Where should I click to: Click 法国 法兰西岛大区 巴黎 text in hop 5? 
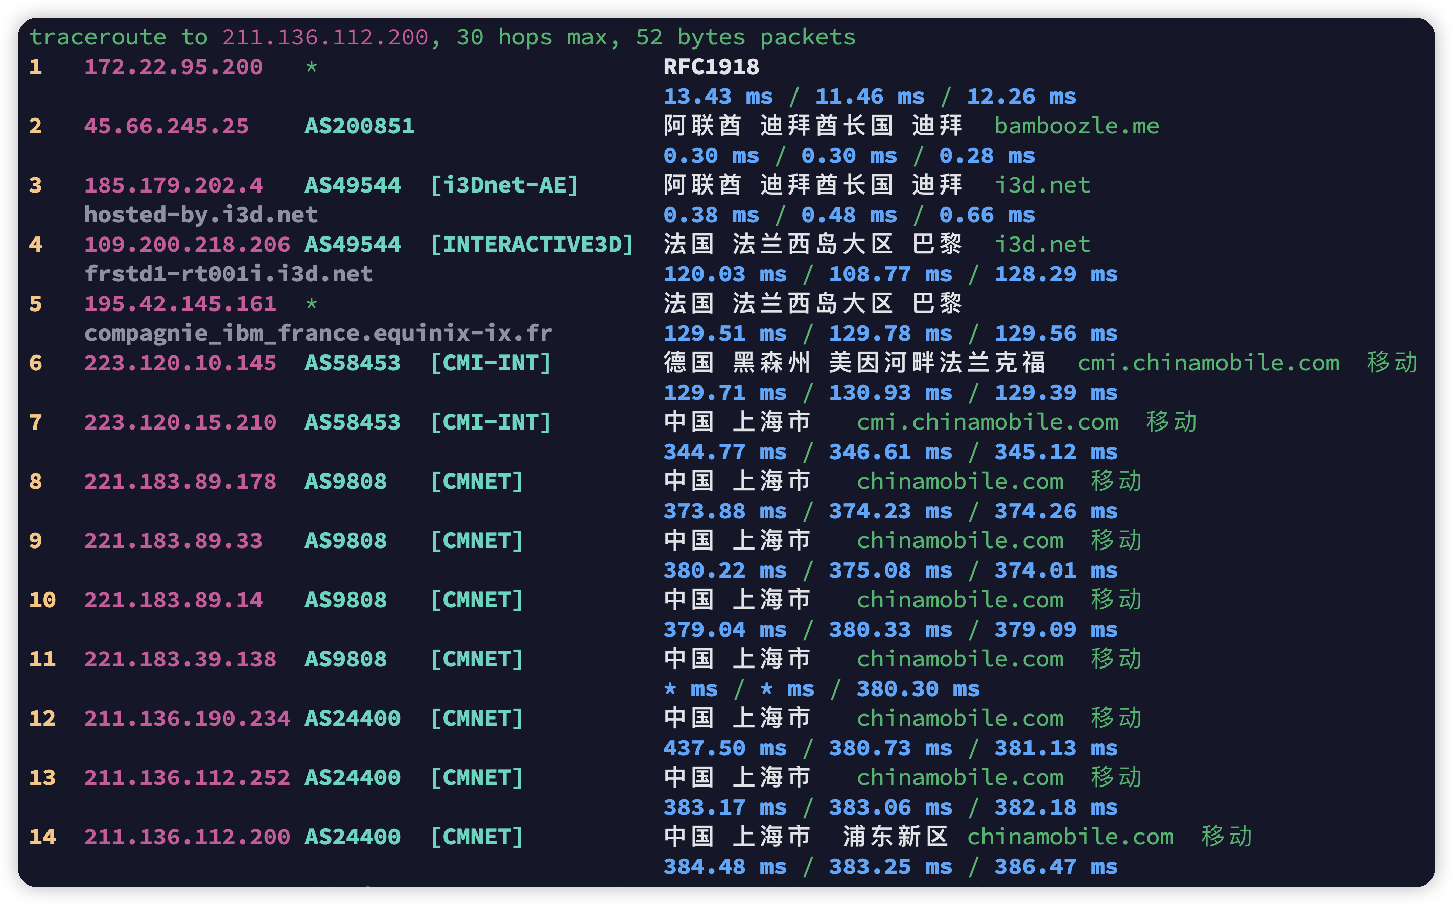813,303
